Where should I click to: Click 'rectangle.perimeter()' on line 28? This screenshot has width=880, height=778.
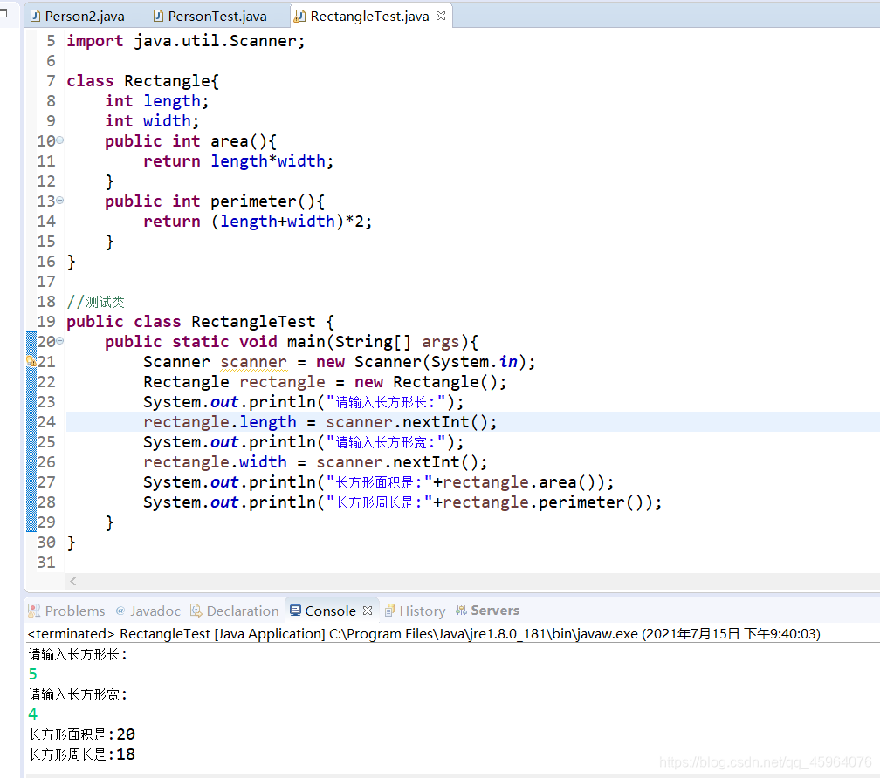pyautogui.click(x=543, y=502)
